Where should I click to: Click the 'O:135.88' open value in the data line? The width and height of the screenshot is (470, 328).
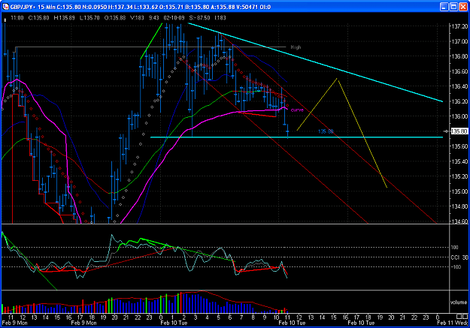pos(115,18)
